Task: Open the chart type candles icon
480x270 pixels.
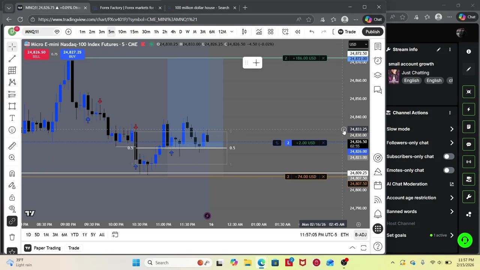Action: coord(244,32)
